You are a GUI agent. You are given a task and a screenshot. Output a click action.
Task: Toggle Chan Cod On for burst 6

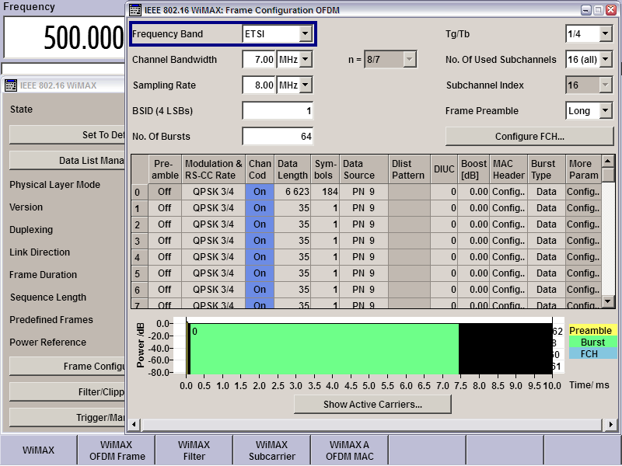click(260, 289)
